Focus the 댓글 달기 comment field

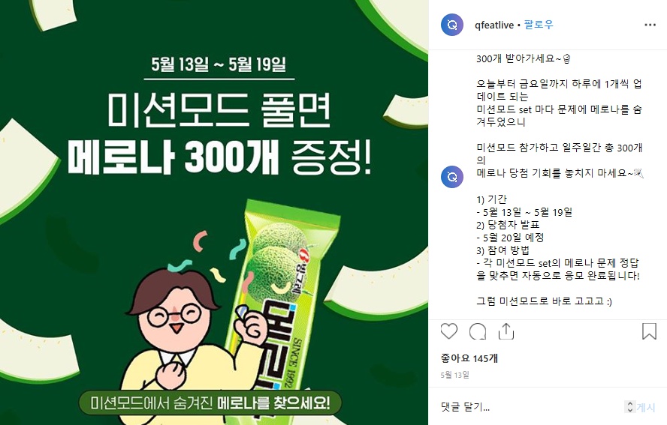(x=531, y=407)
